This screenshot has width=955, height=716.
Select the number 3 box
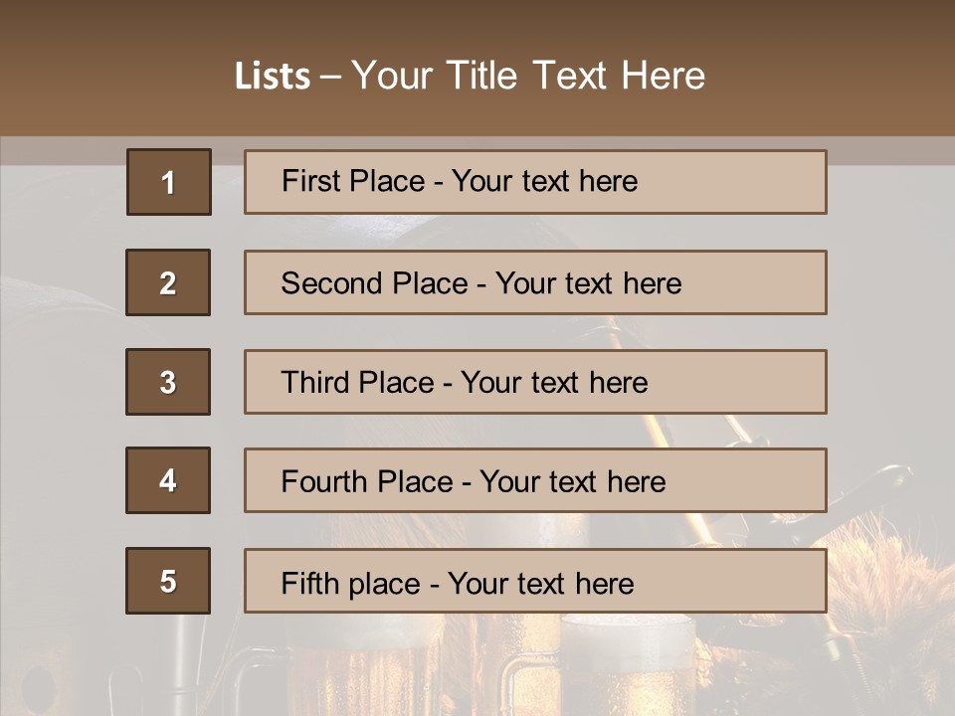(x=168, y=382)
